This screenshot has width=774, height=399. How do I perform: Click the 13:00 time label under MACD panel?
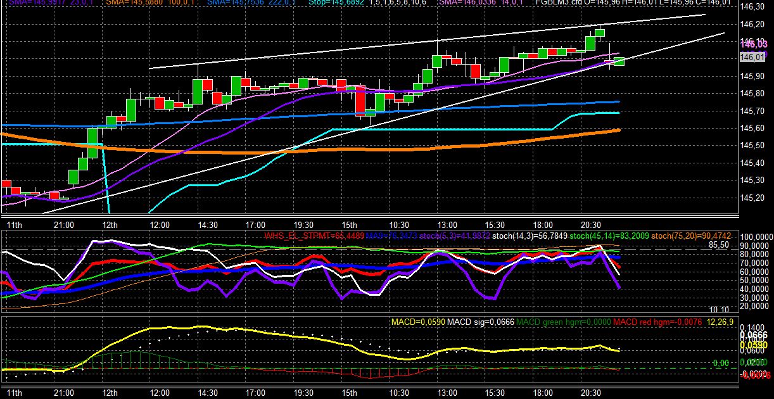point(447,393)
